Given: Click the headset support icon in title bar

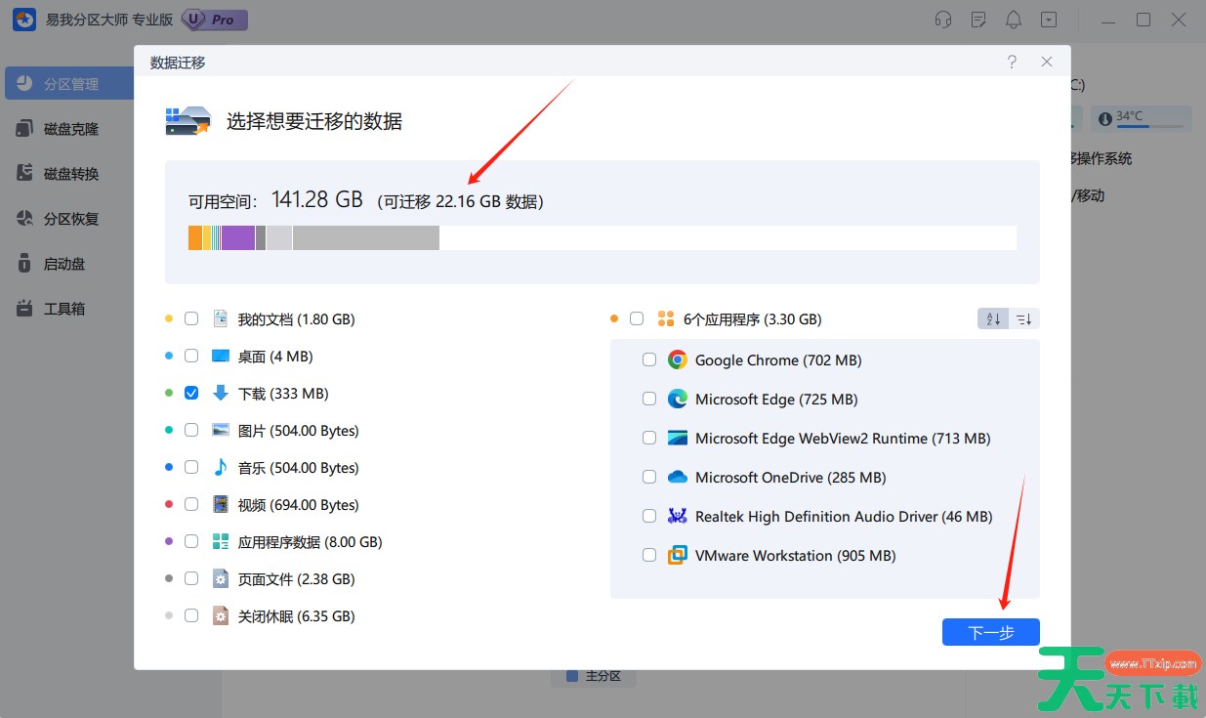Looking at the screenshot, I should 942,20.
